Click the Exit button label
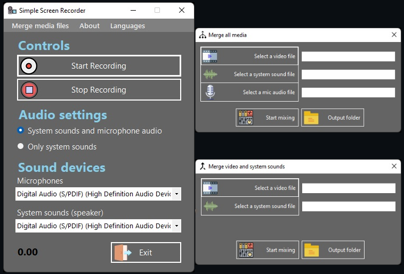404x274 pixels. 146,253
